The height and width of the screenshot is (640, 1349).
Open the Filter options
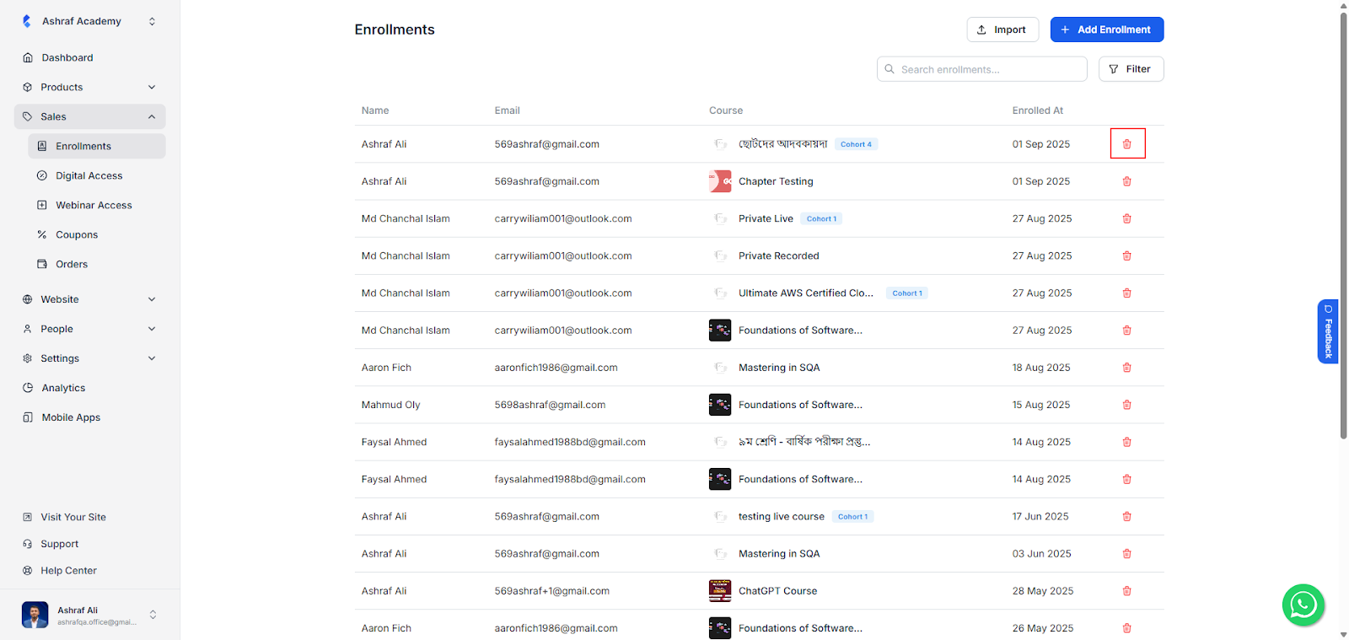pos(1130,69)
